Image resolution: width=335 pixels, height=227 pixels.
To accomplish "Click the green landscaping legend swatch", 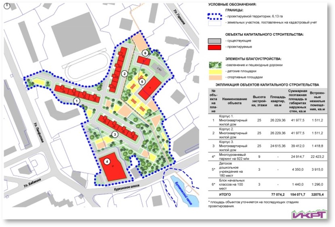I will point(215,65).
